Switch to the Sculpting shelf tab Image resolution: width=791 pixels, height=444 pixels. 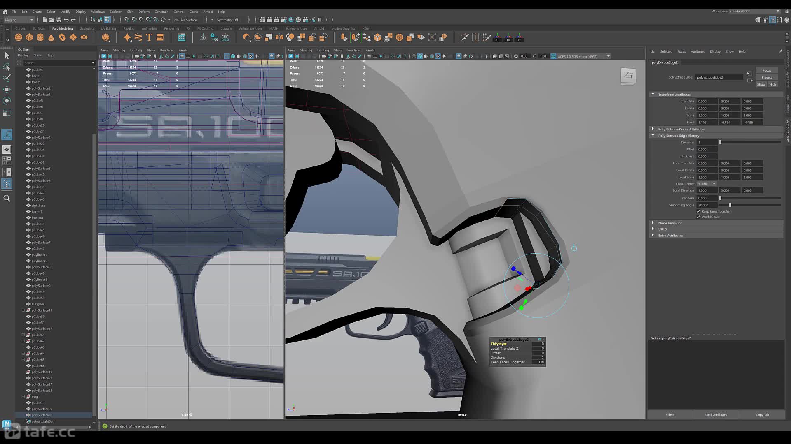(87, 28)
